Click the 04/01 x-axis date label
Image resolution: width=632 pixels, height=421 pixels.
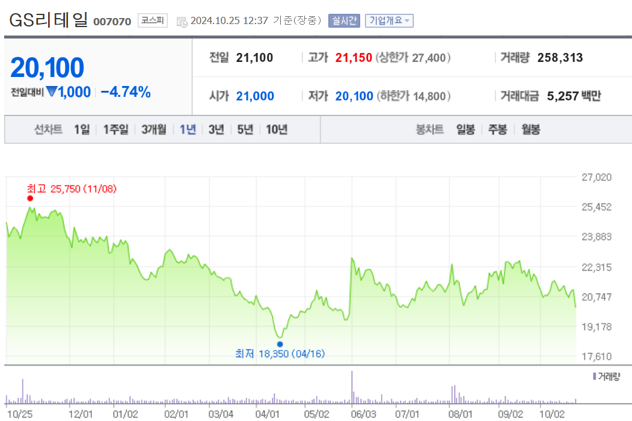tap(267, 414)
